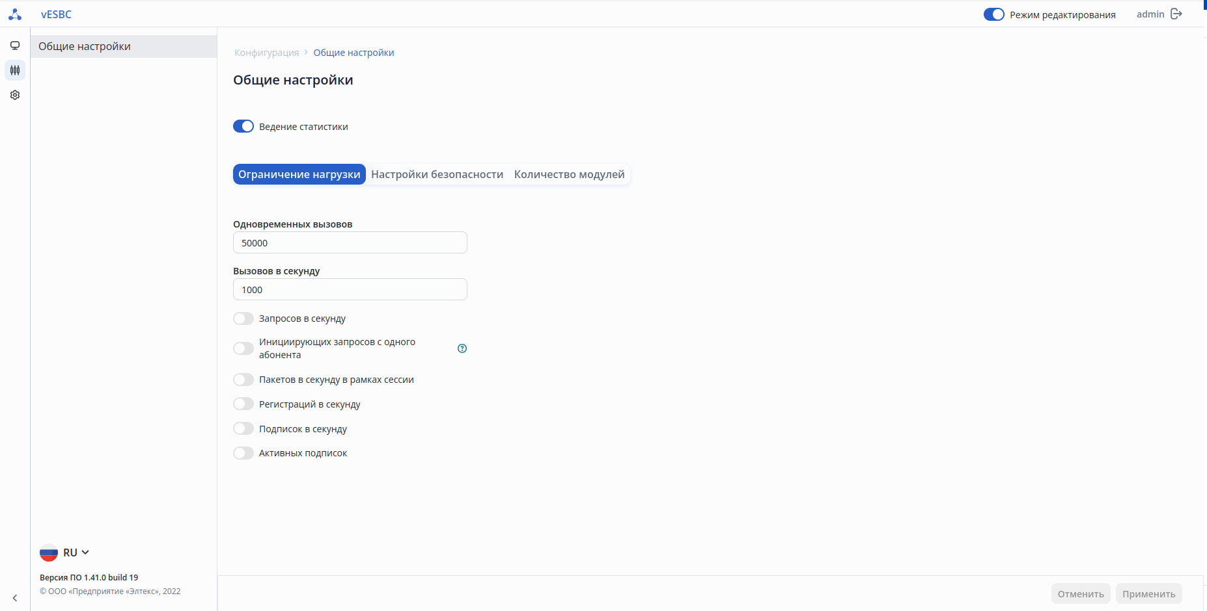Focus the calls per second input field
Screen dimensions: 1207x611
[350, 289]
